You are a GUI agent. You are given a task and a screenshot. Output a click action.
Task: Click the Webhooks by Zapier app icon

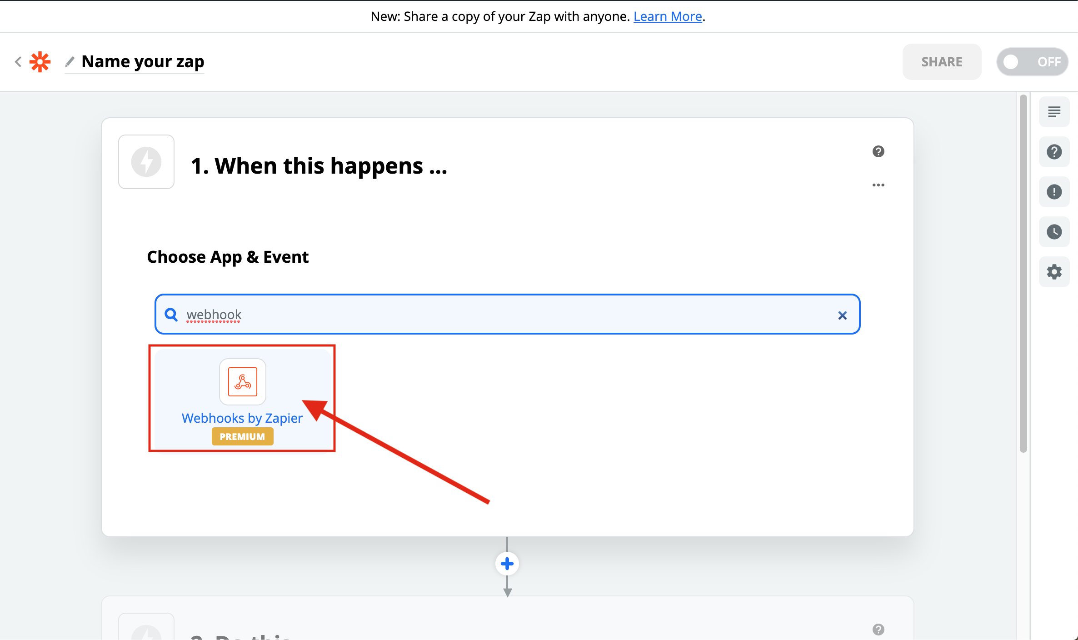click(243, 382)
